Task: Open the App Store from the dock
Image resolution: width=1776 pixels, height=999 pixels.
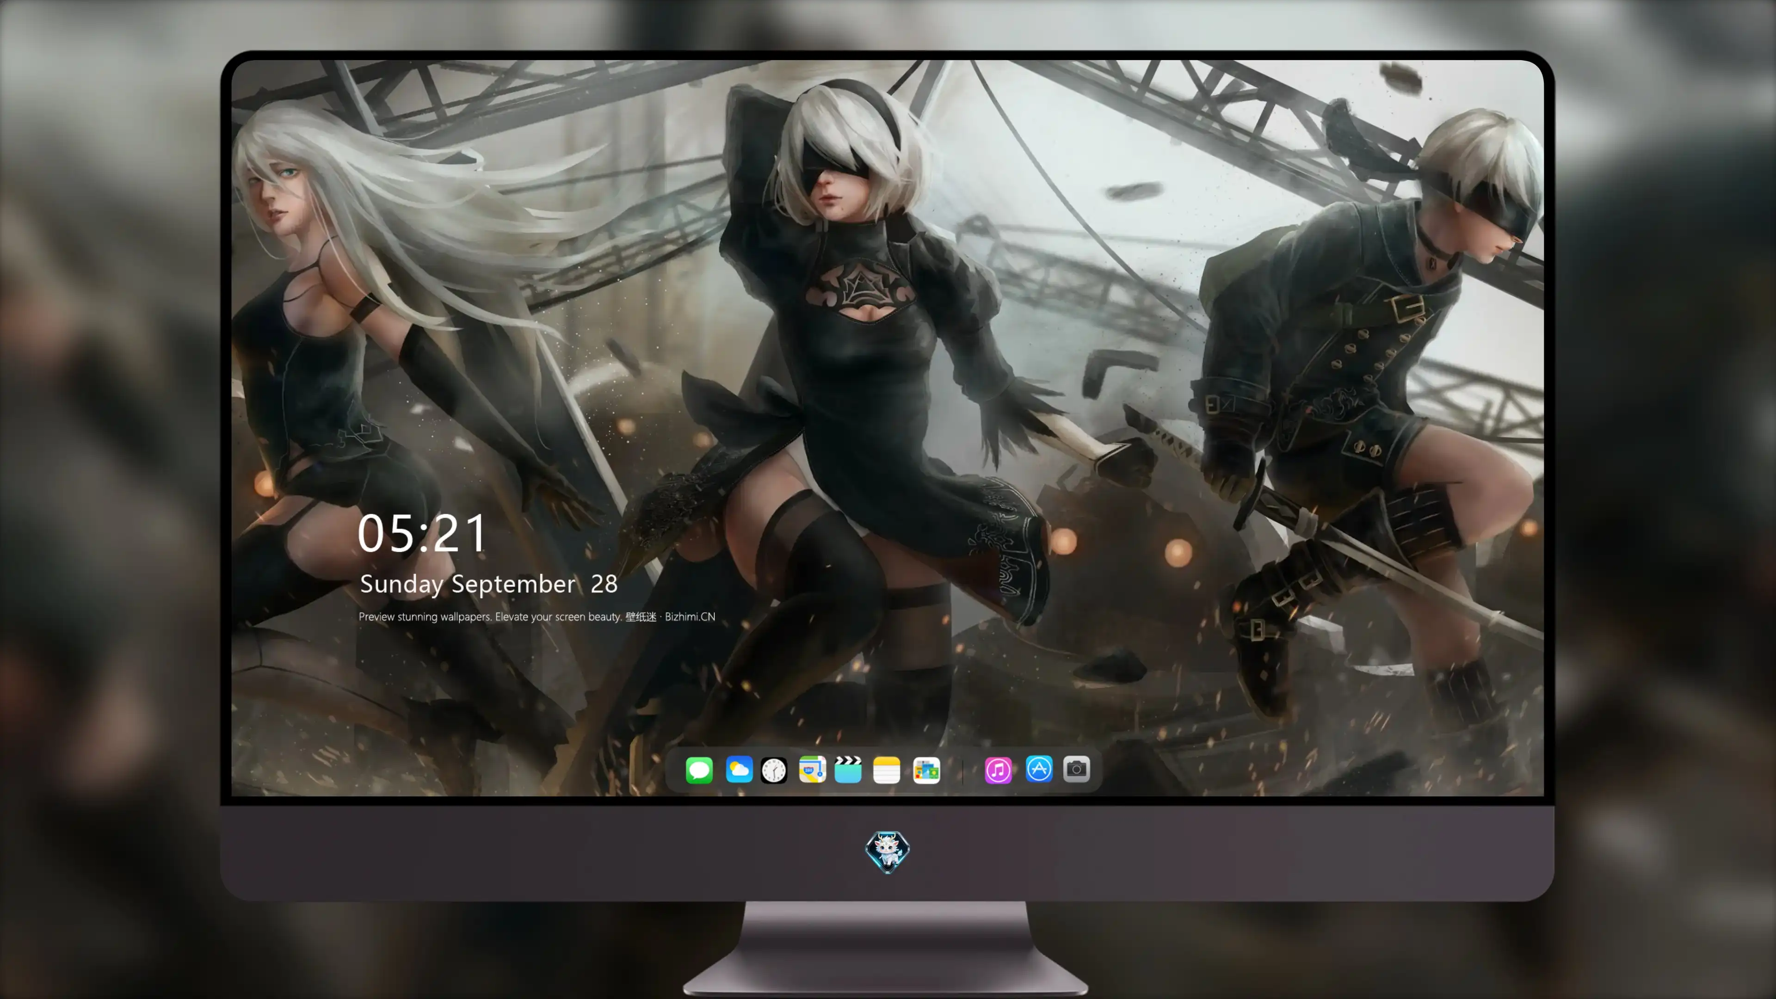Action: pyautogui.click(x=1039, y=770)
